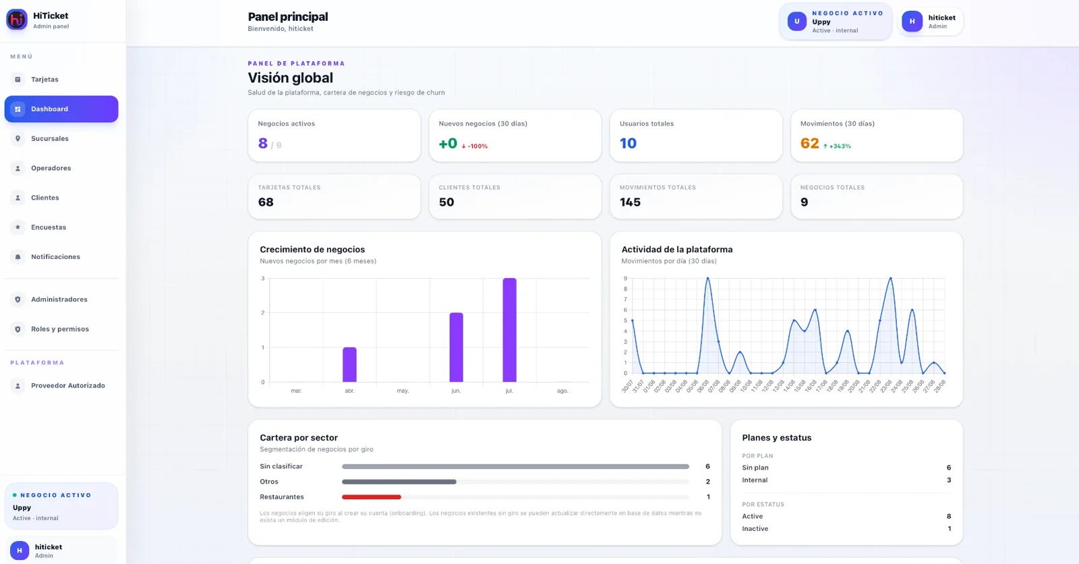Click the Proveedor Autorizado person icon
Viewport: 1079px width, 564px height.
[18, 386]
